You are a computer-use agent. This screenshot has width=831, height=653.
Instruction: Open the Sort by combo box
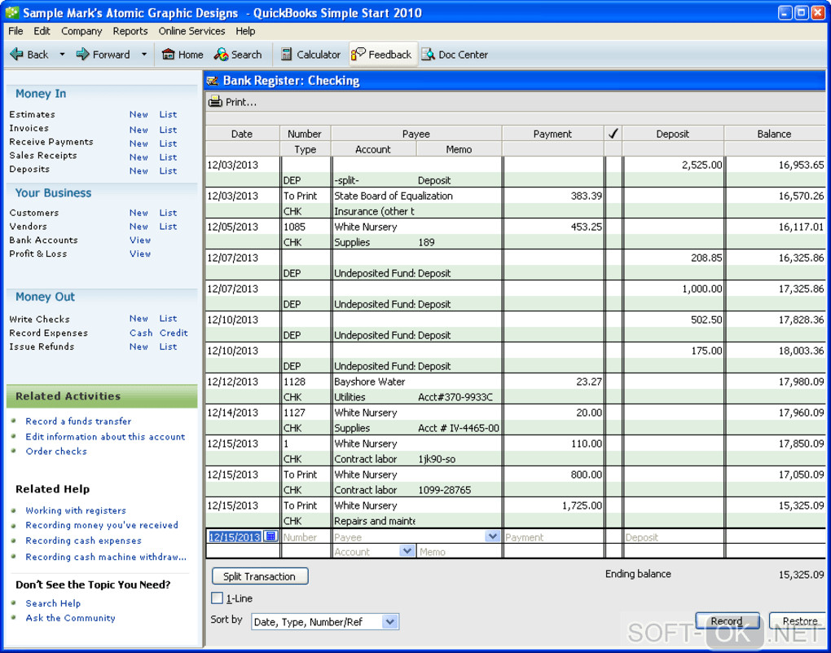coord(390,622)
